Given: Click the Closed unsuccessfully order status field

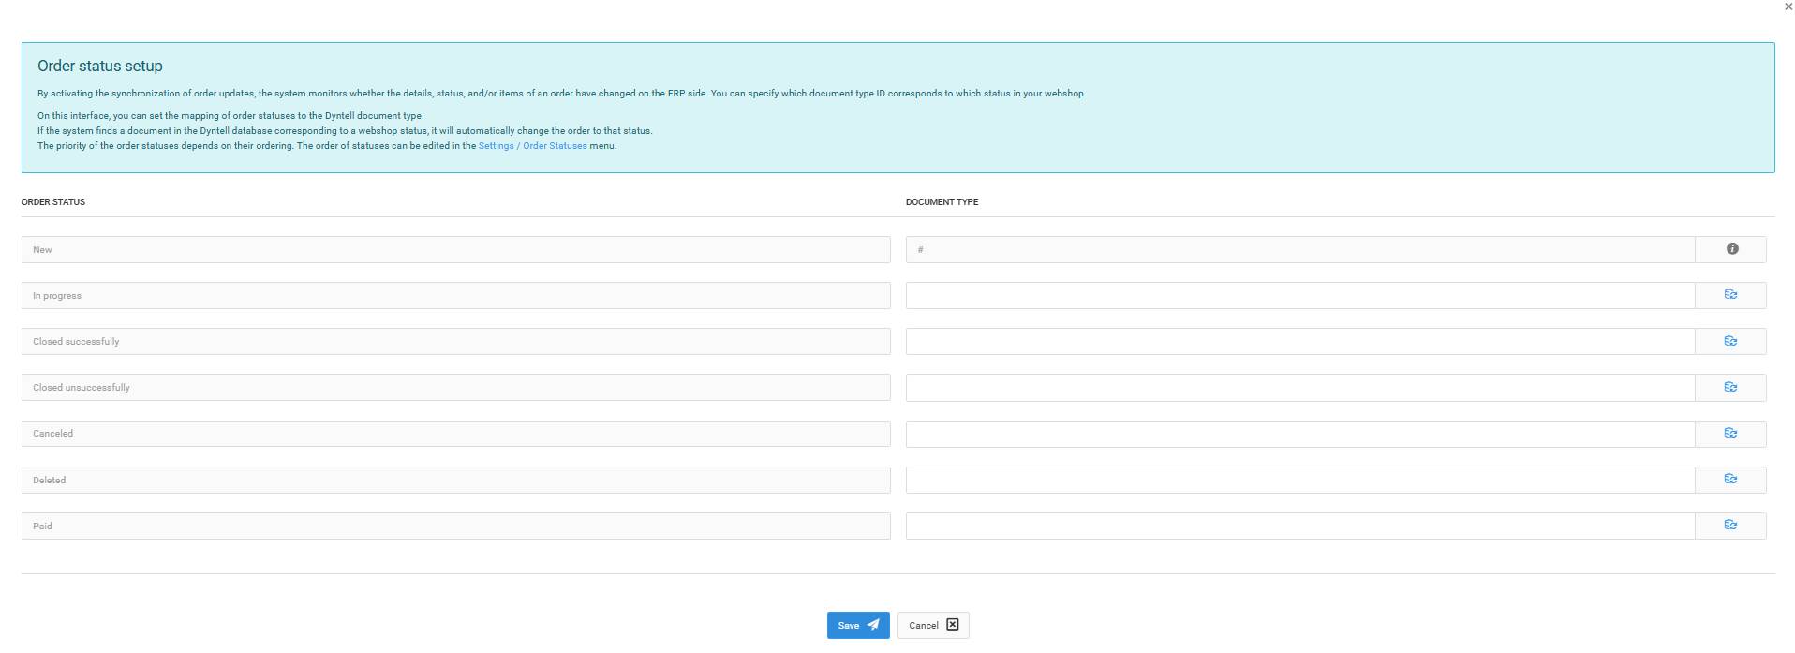Looking at the screenshot, I should tap(455, 387).
